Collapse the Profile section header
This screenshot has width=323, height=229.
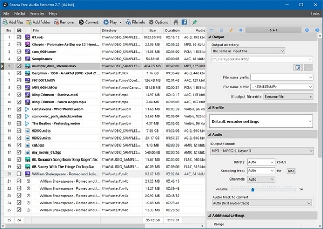tap(262, 107)
